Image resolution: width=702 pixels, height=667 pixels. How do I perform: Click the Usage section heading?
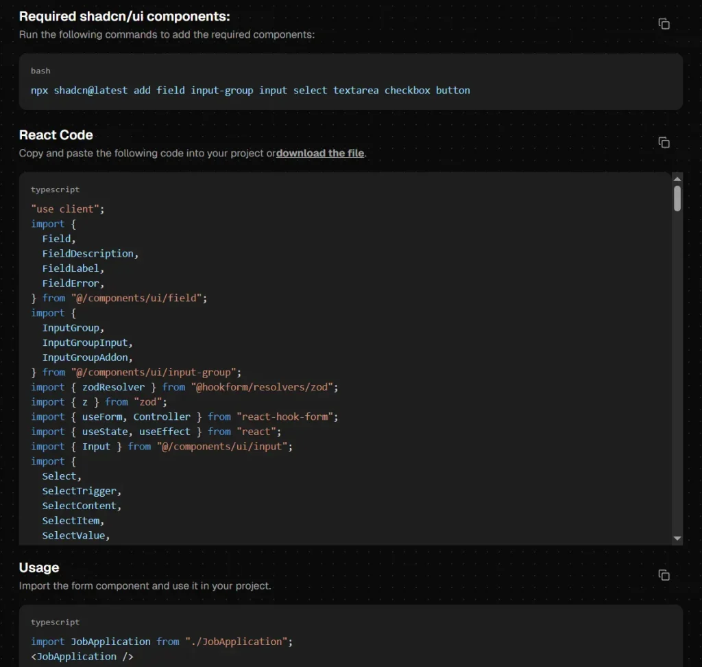[x=38, y=567]
